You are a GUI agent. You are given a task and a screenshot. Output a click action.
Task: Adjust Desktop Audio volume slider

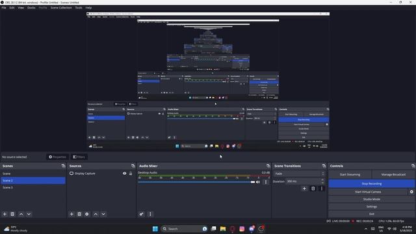click(x=196, y=182)
